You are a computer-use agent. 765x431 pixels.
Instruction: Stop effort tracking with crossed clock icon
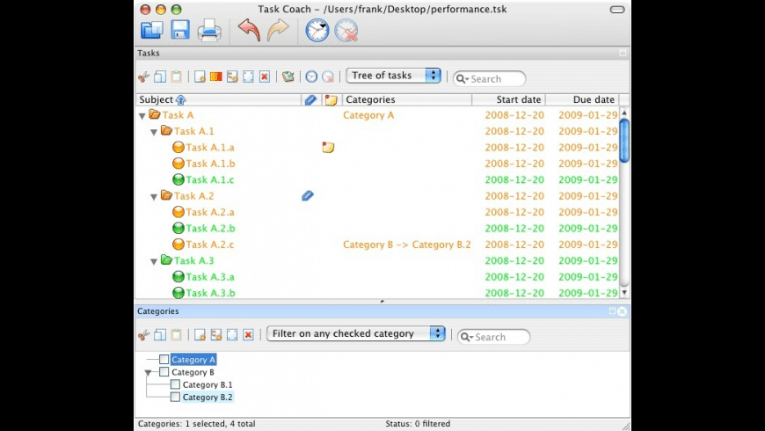click(346, 30)
